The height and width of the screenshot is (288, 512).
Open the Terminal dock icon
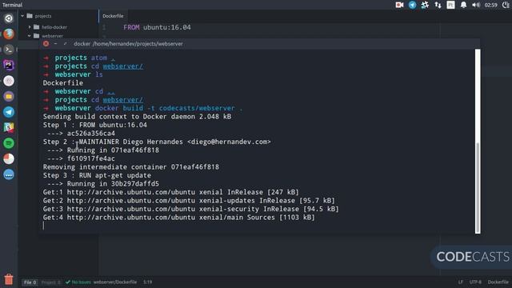[x=9, y=50]
